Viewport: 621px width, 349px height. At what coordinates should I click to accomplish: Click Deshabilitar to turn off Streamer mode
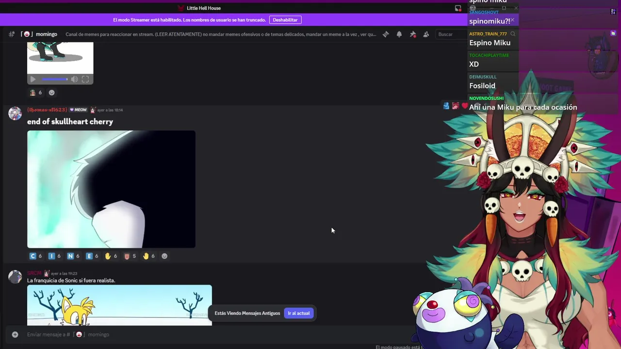(x=285, y=20)
